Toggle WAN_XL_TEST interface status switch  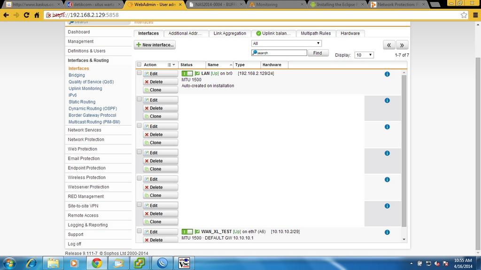[x=187, y=232]
